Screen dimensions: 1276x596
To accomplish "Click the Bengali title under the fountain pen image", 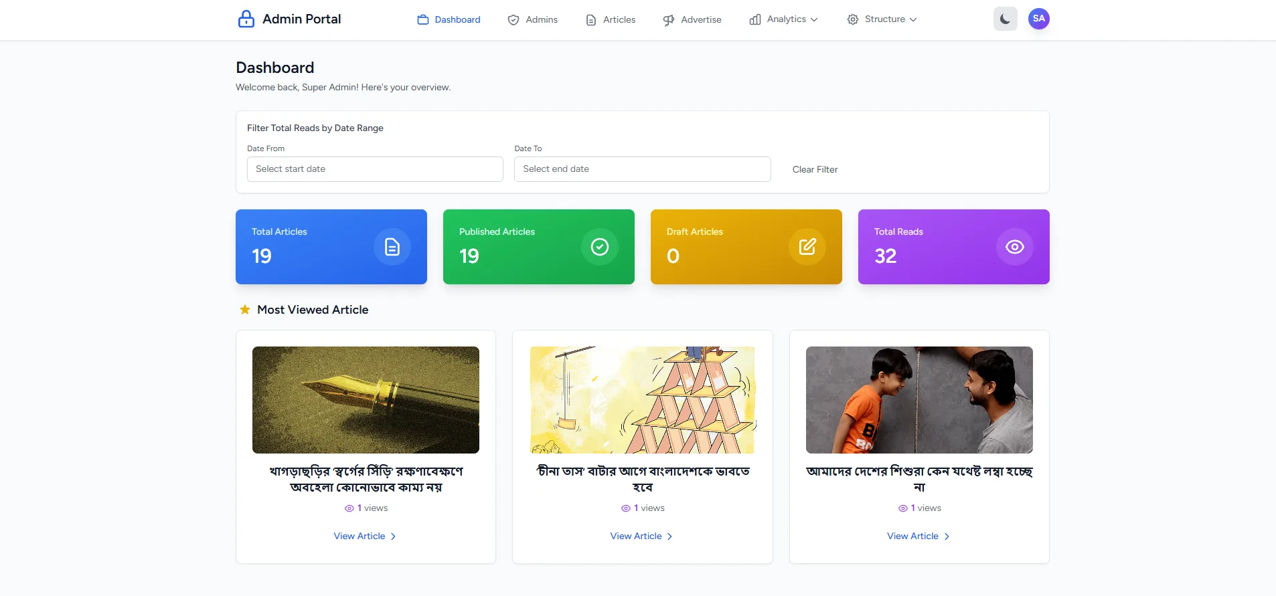I will [366, 479].
